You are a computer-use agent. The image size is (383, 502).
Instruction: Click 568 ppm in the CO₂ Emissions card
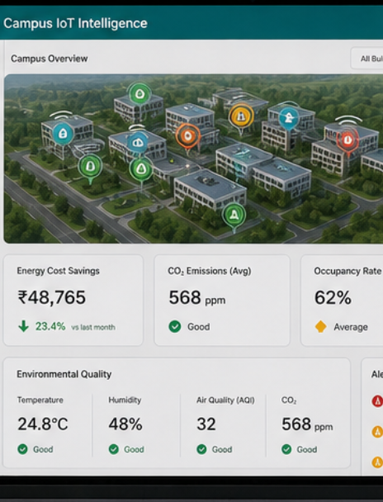197,298
